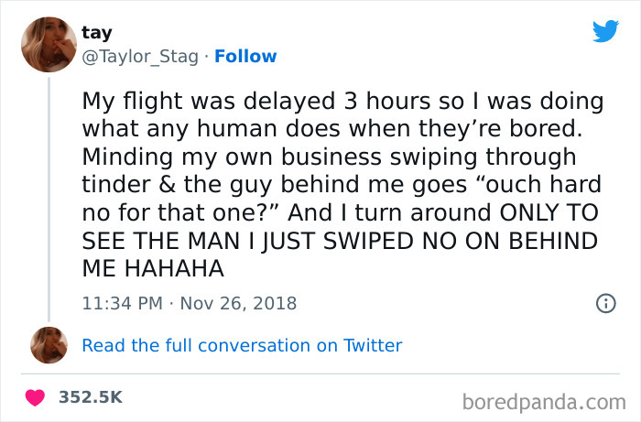Click small avatar beside the conversation link
Screen dimensions: 641x422
point(48,345)
